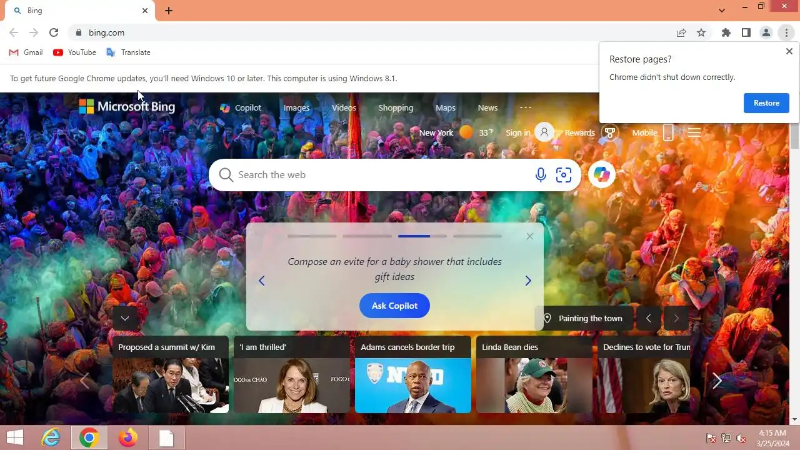This screenshot has height=450, width=800.
Task: Show next background image
Action: pos(676,318)
